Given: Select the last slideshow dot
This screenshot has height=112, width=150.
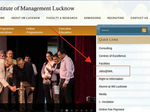Looking at the screenshot, I should point(91,111).
